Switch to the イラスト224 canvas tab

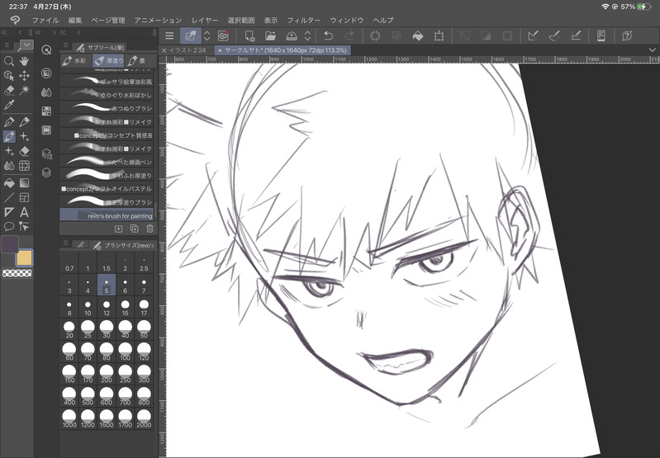pos(187,50)
